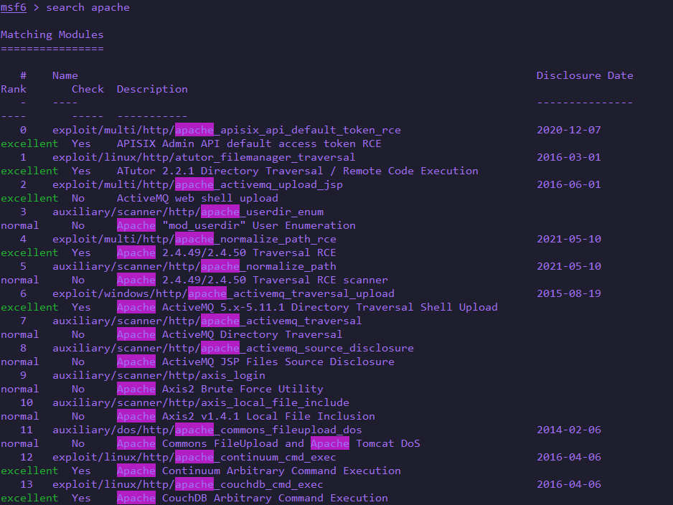Screen dimensions: 673x505
Task: Click module index number 12
Action: coord(26,458)
